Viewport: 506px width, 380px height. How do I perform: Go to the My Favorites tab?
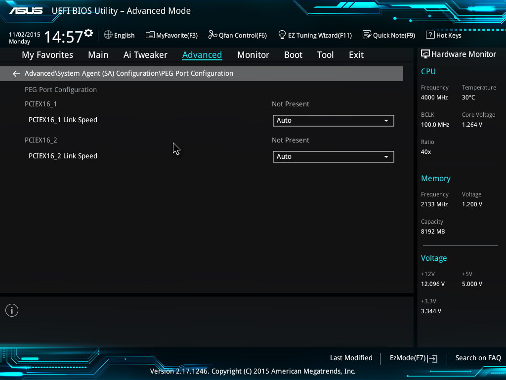pyautogui.click(x=47, y=55)
